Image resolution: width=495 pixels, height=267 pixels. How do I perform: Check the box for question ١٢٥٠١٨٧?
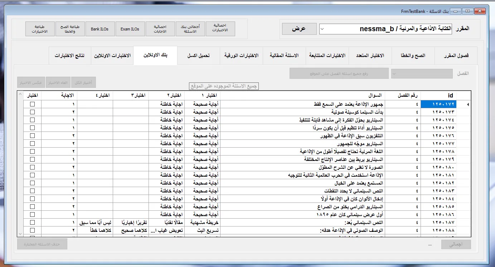tap(33, 222)
